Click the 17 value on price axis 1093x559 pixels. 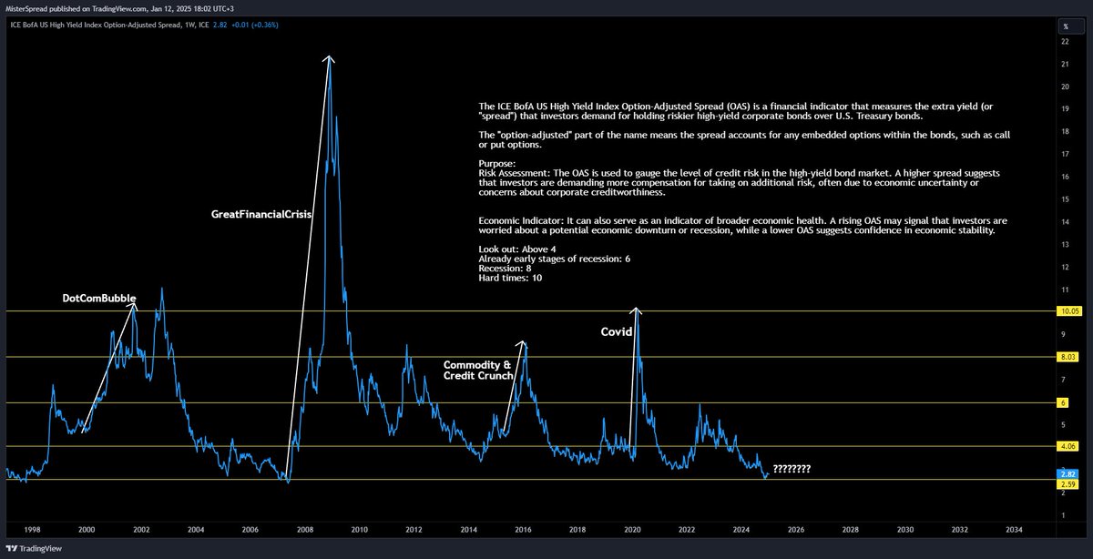(1064, 155)
